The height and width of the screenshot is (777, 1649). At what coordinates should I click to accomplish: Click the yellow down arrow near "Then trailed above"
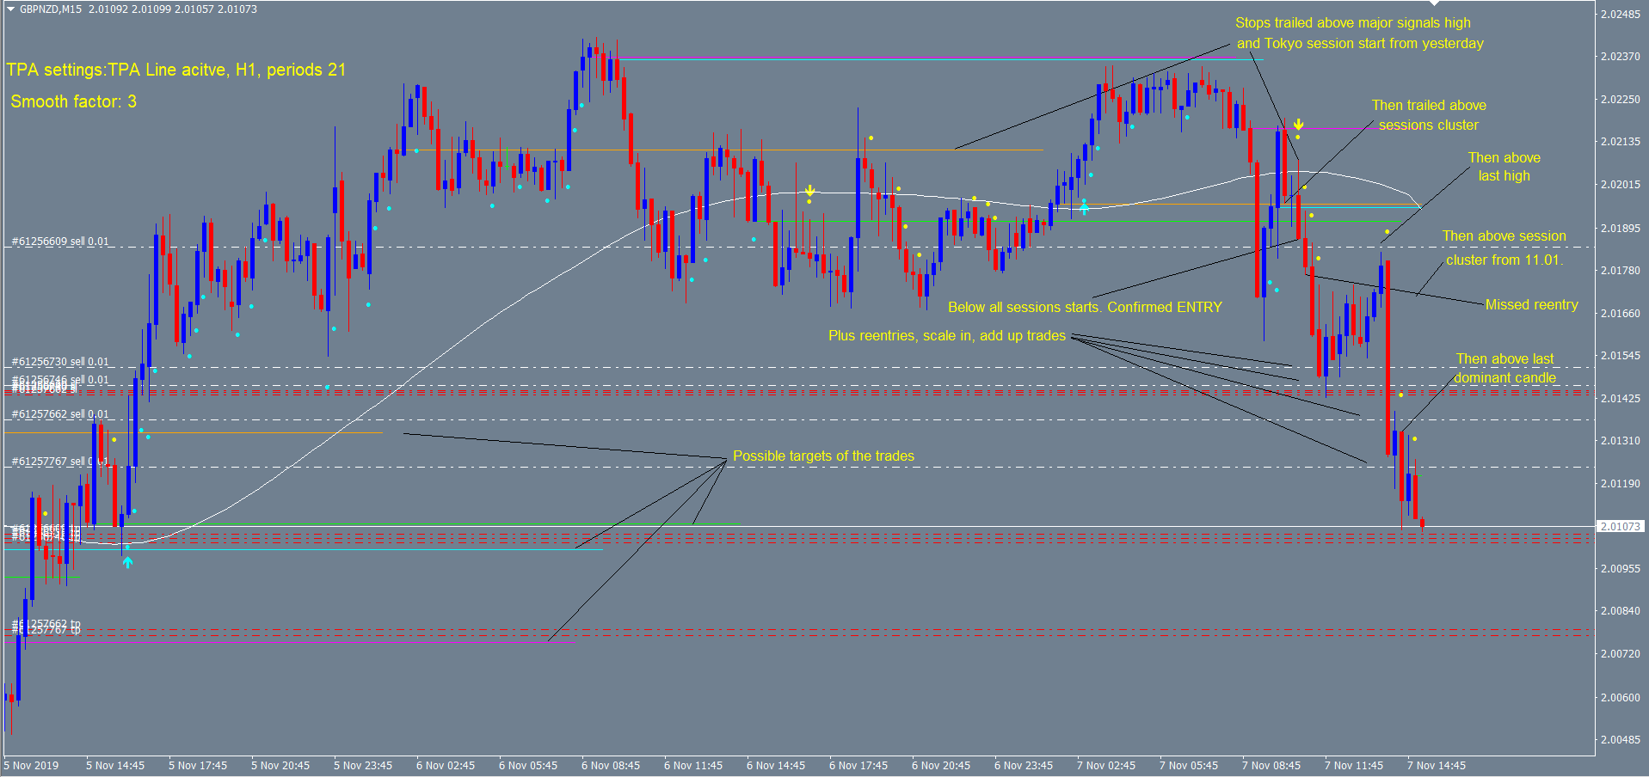[1298, 125]
